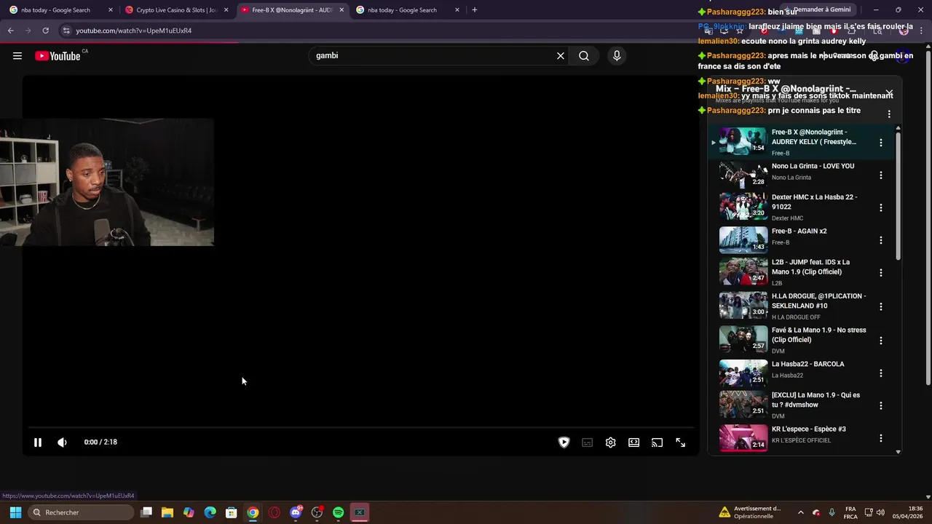932x524 pixels.
Task: Switch to last nba today tab
Action: coord(403,10)
